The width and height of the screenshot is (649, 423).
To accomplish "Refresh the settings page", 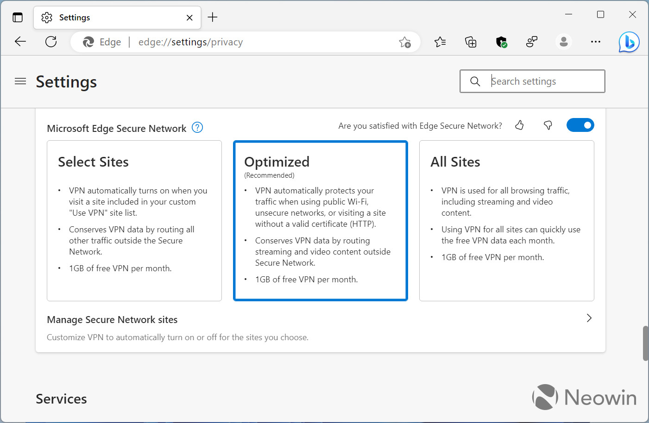I will 51,42.
